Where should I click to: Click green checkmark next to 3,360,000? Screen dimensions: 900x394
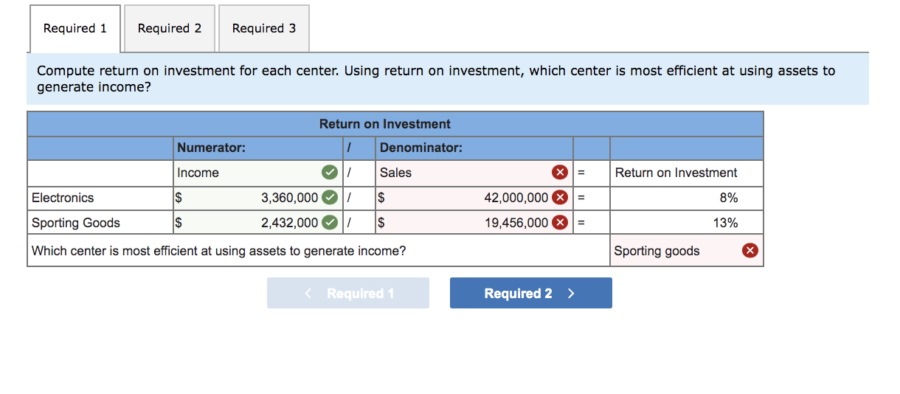point(330,198)
